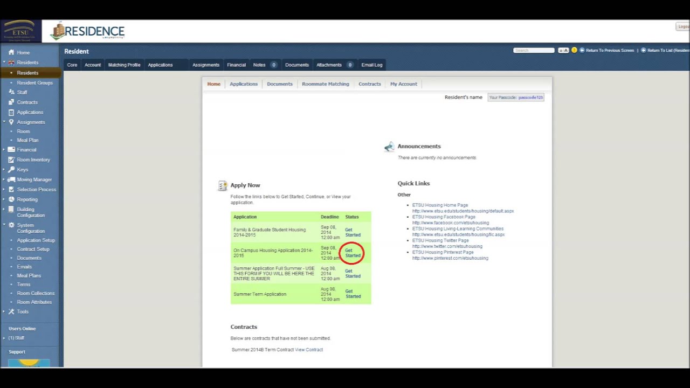This screenshot has width=690, height=388.
Task: Click the yellow help question mark icon
Action: click(574, 50)
